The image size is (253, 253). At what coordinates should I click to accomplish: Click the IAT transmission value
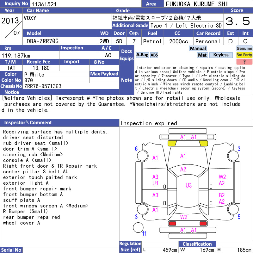click(x=11, y=68)
